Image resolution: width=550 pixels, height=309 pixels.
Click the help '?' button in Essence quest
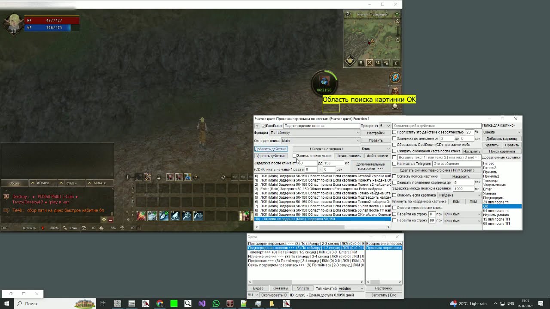click(257, 126)
